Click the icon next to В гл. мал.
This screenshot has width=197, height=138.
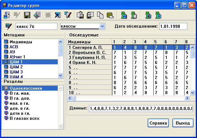tap(6, 93)
